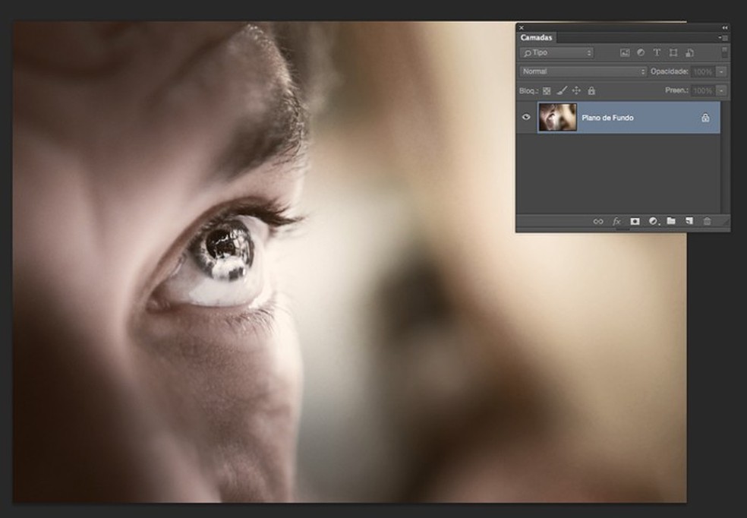747x518 pixels.
Task: Hide the Plano de Fundo layer
Action: [526, 117]
